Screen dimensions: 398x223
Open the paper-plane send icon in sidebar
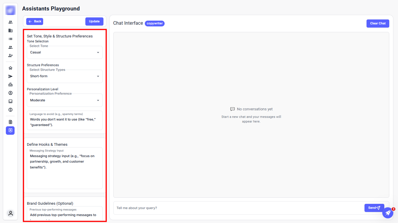(x=10, y=76)
